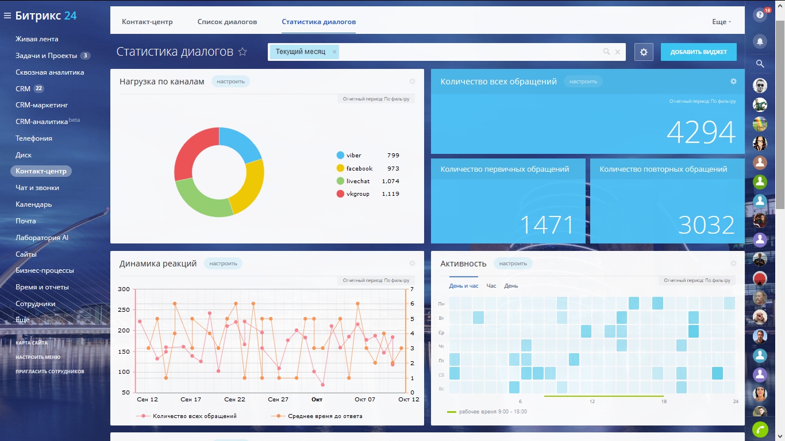Image resolution: width=785 pixels, height=441 pixels.
Task: Expand the Еще dropdown in top tabs
Action: click(721, 22)
